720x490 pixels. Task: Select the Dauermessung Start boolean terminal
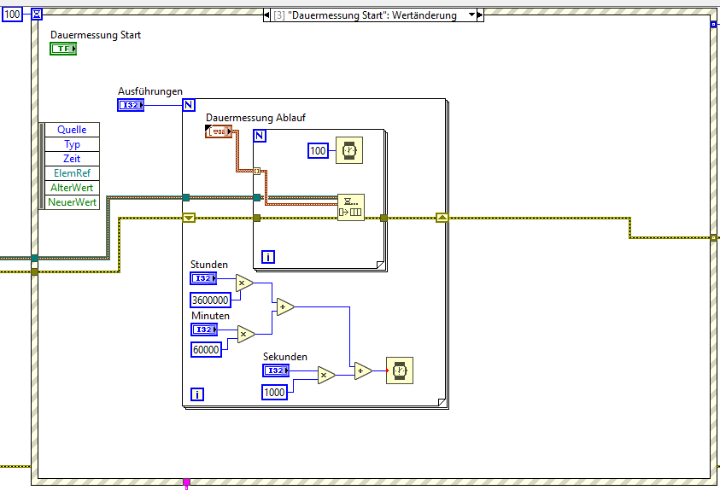tap(63, 49)
